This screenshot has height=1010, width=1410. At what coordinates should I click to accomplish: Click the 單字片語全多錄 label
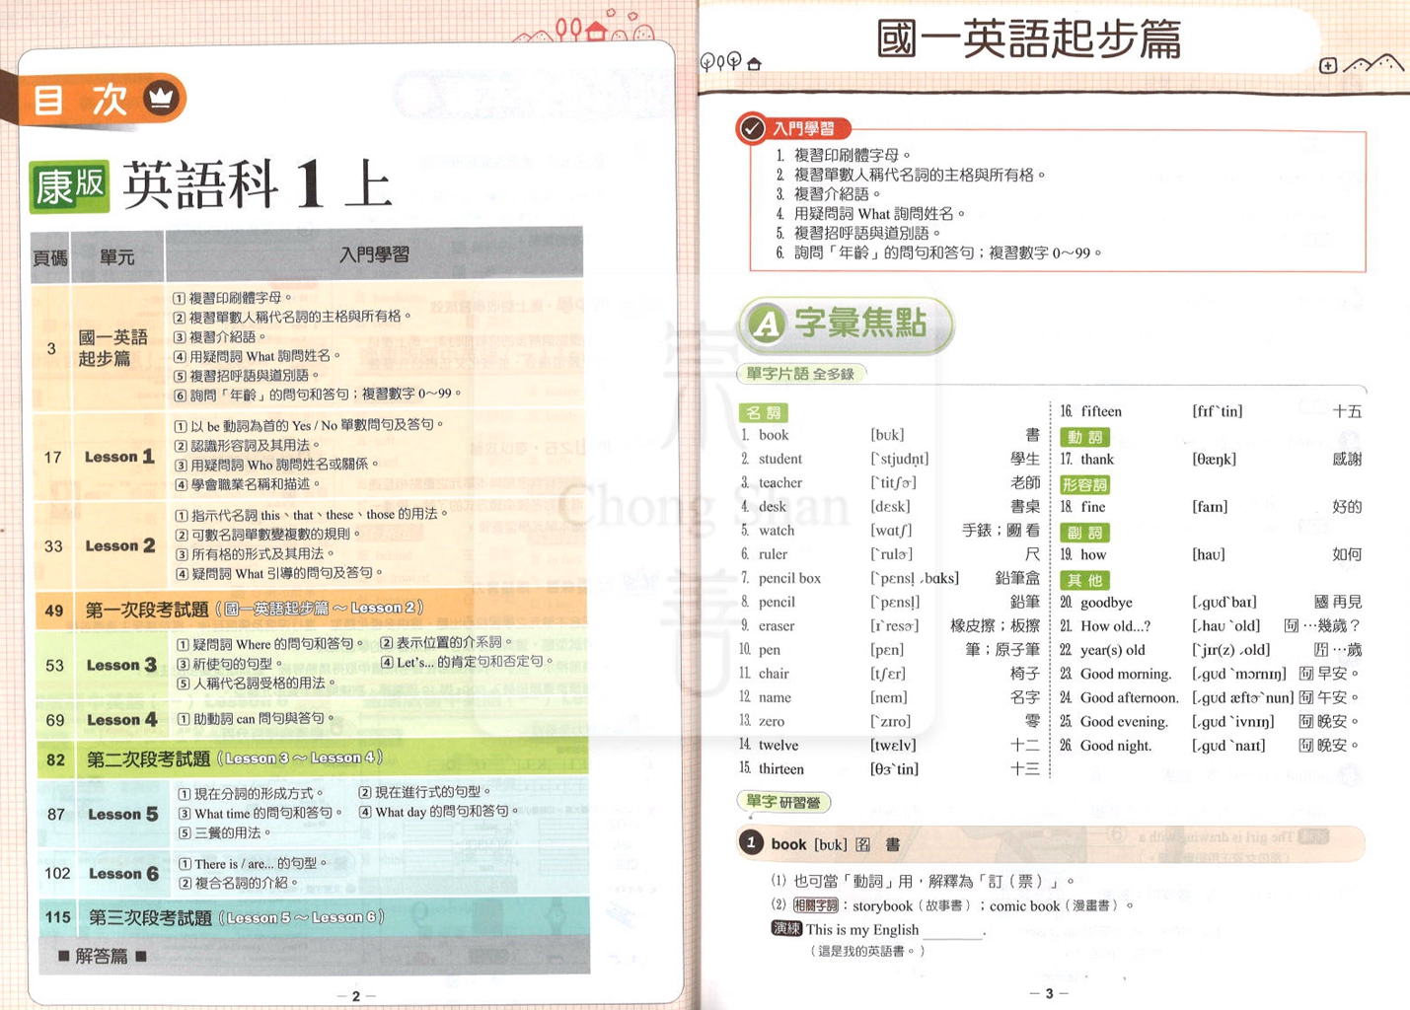tap(800, 374)
